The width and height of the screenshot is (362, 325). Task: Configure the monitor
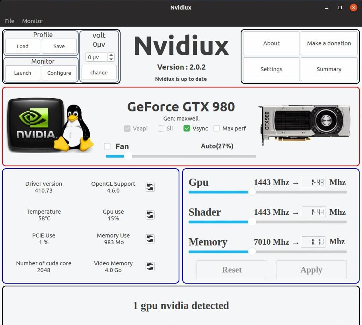click(59, 73)
